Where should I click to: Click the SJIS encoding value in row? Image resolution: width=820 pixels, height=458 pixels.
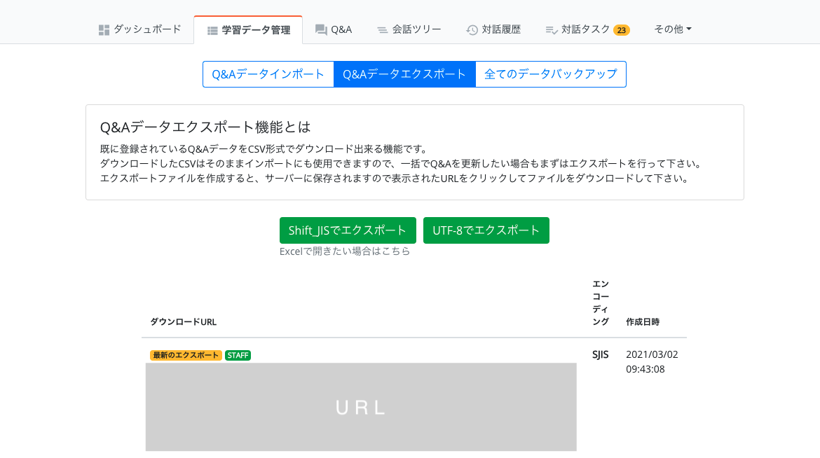pos(600,354)
